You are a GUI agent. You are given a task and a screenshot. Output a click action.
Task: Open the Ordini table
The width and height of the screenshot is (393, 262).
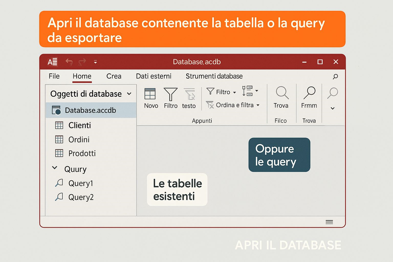pos(79,140)
